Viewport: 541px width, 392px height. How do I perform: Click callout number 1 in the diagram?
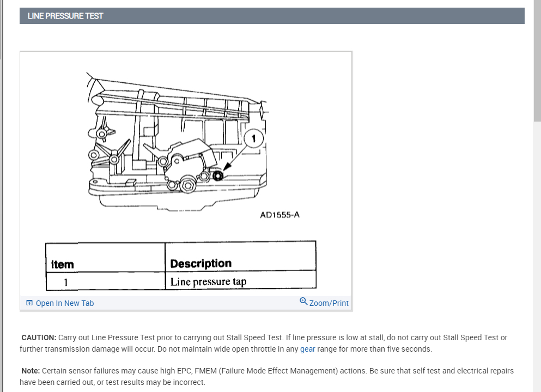[x=253, y=138]
